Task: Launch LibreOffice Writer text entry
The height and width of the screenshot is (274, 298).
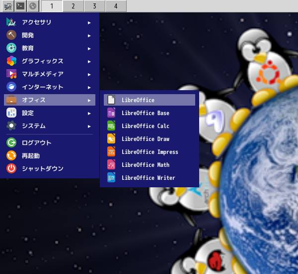Action: click(148, 178)
